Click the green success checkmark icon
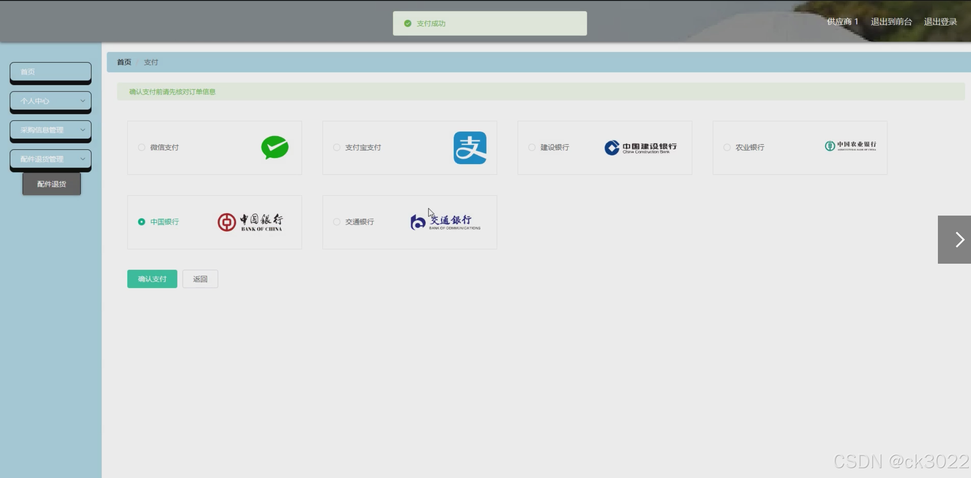971x478 pixels. click(x=407, y=24)
